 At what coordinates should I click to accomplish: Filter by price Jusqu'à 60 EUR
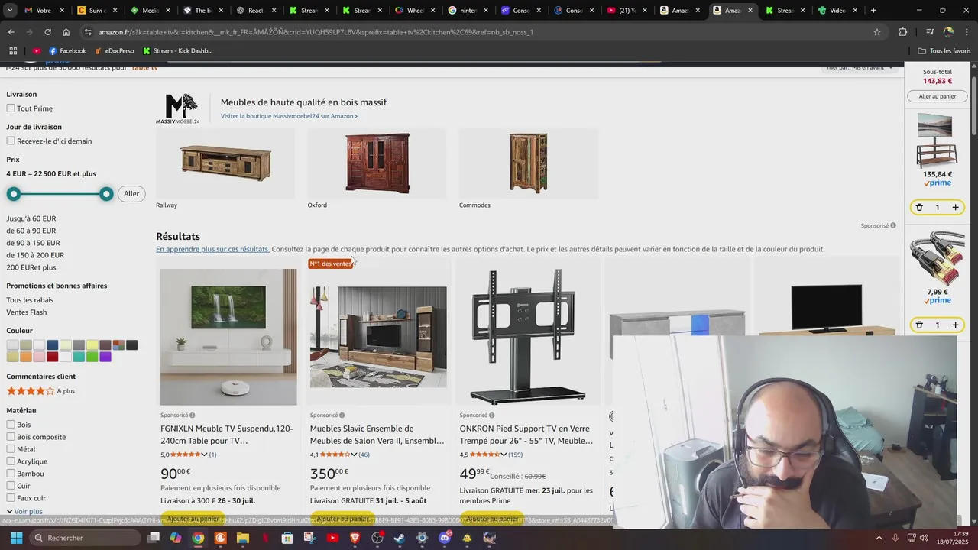pos(31,218)
